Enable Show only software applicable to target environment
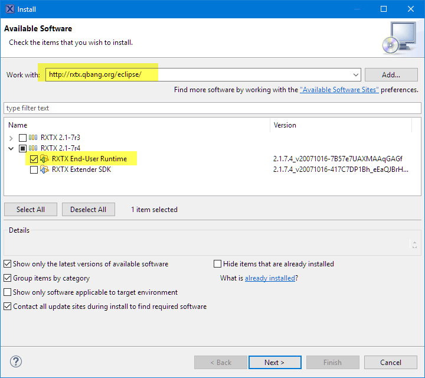The height and width of the screenshot is (378, 425). pos(8,292)
